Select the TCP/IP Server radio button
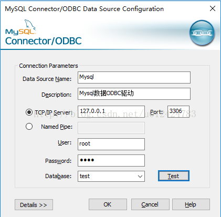 29,112
